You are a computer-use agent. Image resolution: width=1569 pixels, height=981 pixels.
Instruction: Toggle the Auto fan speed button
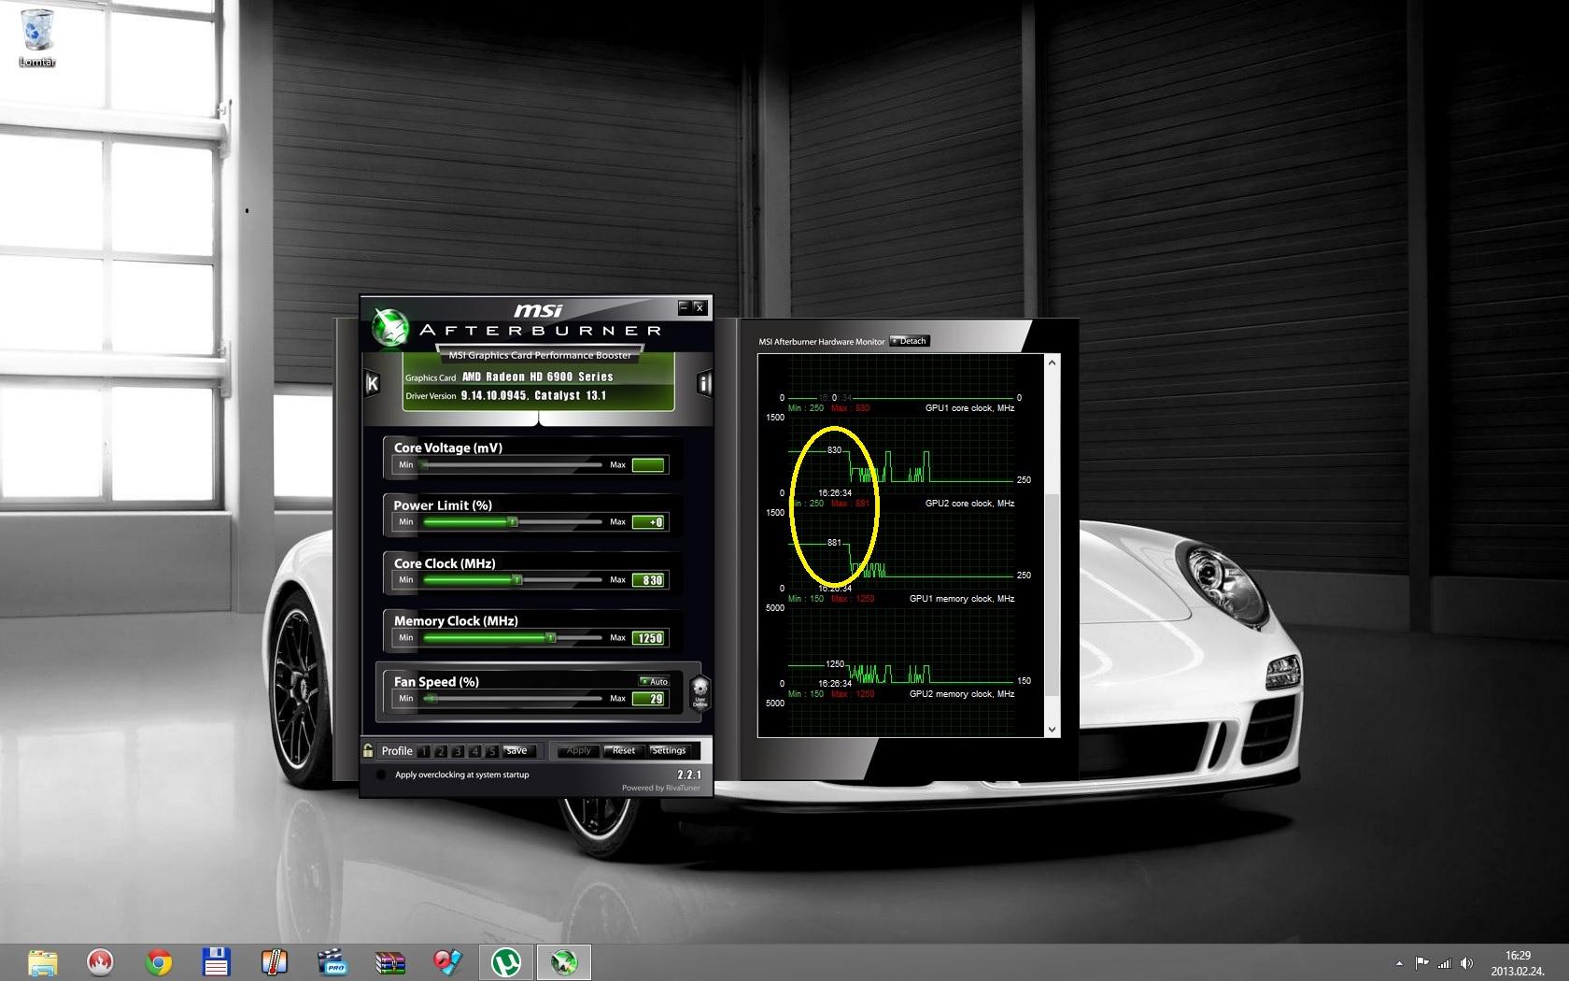click(x=654, y=681)
